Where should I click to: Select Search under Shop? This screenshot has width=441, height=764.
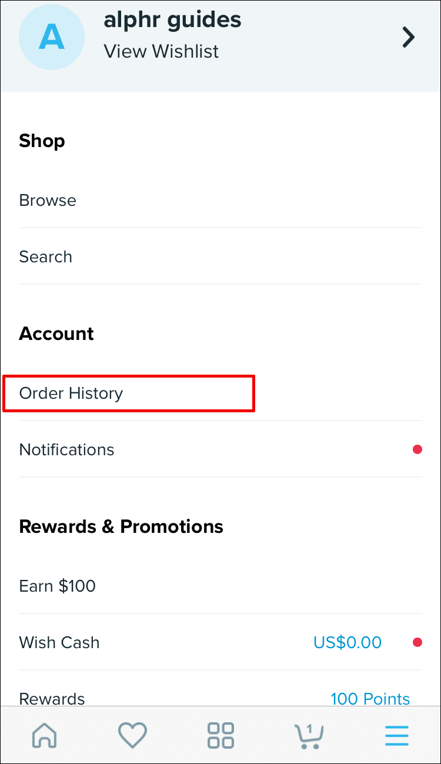coord(46,256)
